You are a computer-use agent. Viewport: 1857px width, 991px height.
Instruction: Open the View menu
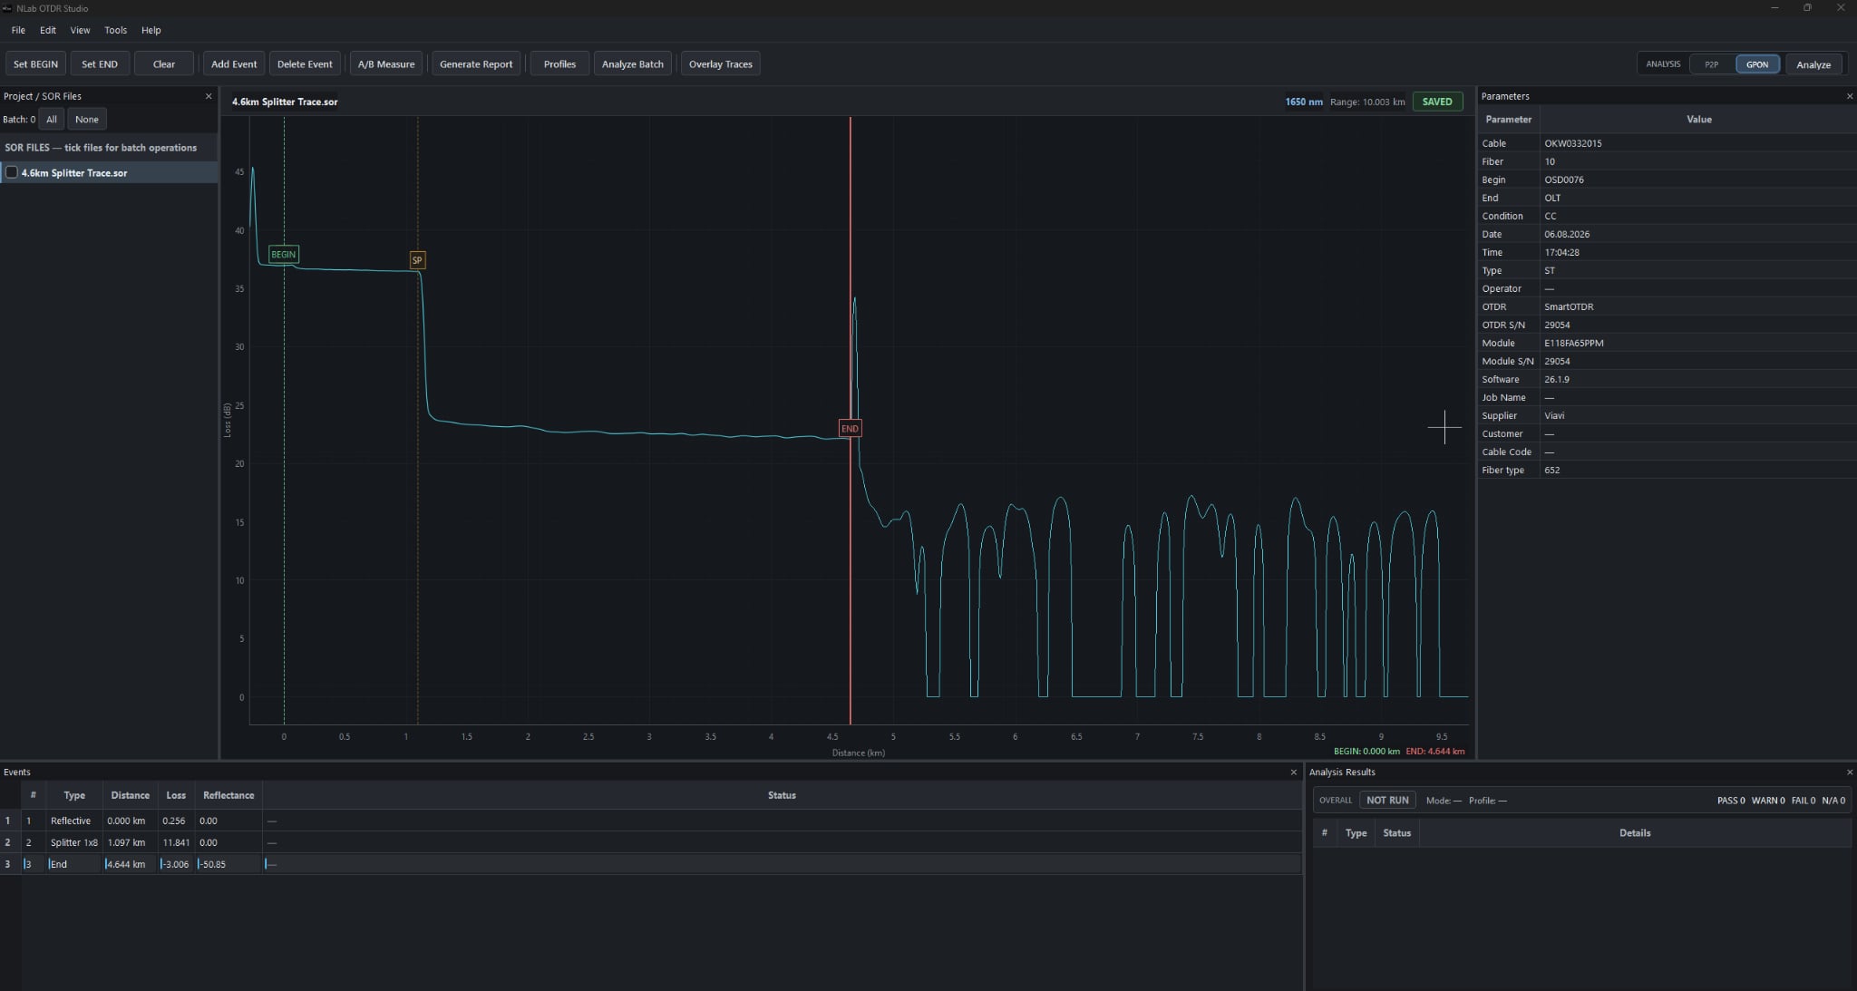[80, 30]
